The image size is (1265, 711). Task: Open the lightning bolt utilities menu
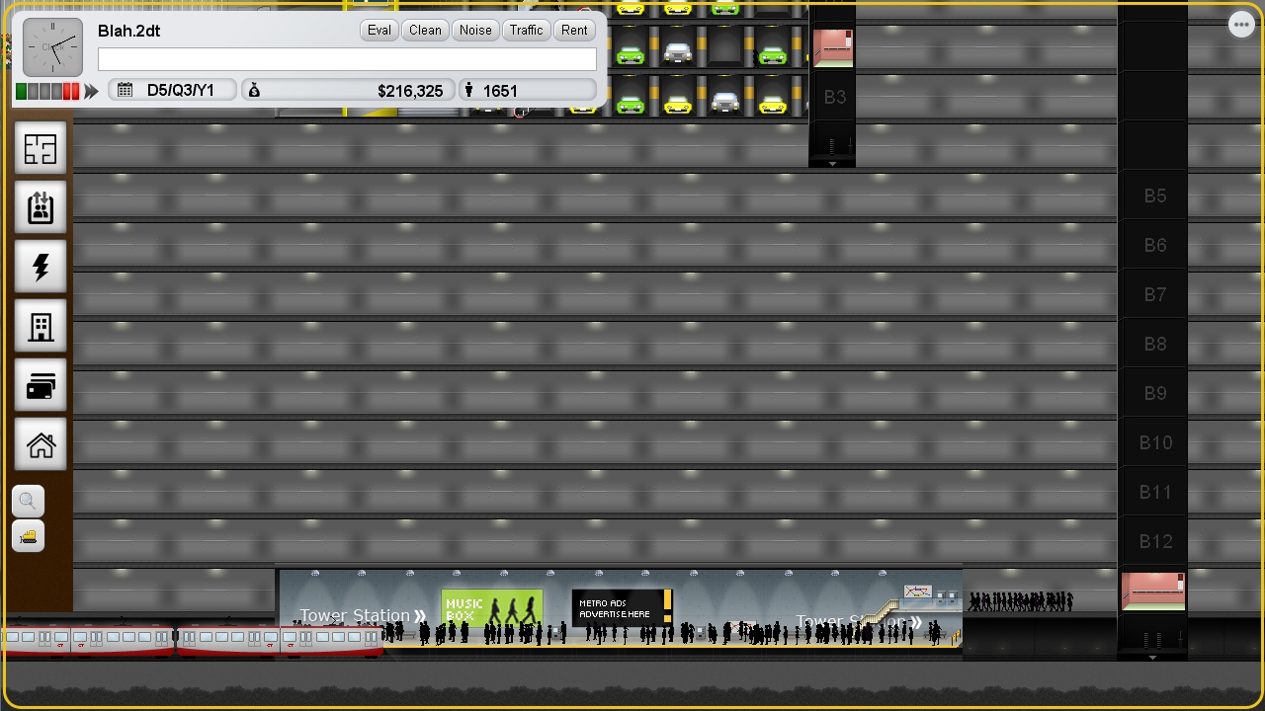[x=41, y=268]
